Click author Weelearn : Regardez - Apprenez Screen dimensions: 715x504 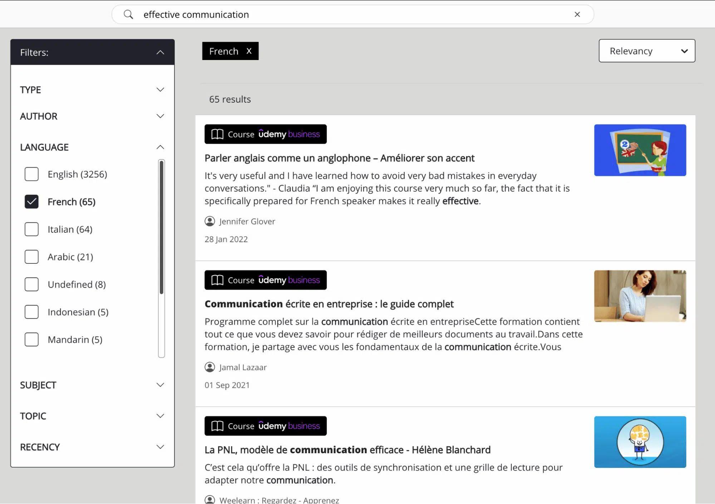tap(279, 500)
